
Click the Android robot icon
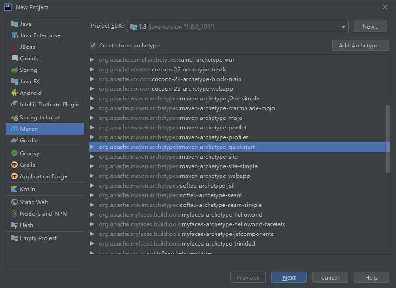tap(14, 93)
